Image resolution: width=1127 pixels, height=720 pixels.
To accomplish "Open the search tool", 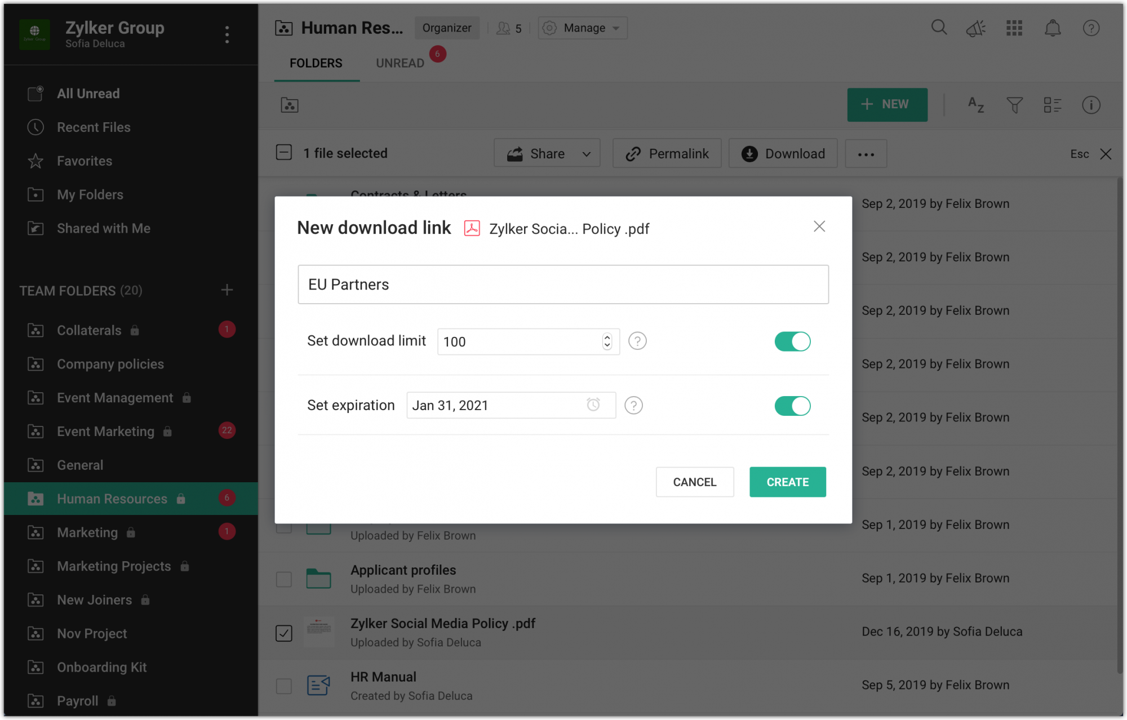I will point(939,27).
